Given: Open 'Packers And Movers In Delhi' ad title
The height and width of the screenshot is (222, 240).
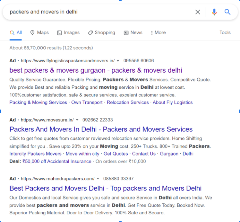Looking at the screenshot, I should pos(101,129).
